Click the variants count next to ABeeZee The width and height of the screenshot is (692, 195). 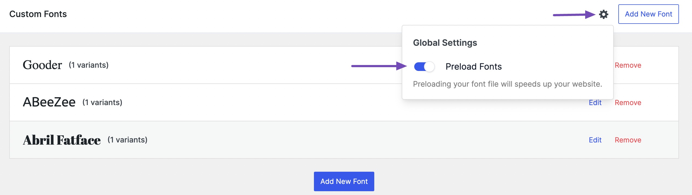pos(102,102)
